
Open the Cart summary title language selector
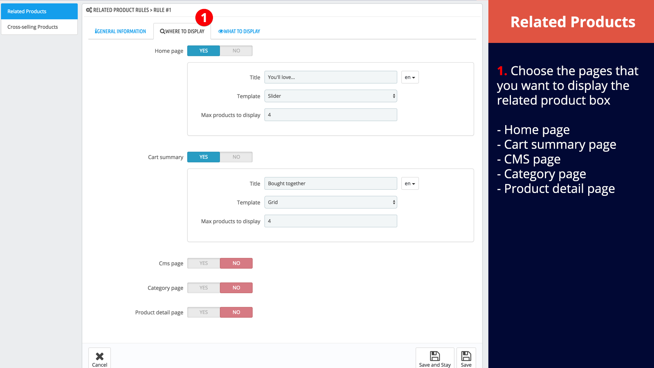pos(410,184)
